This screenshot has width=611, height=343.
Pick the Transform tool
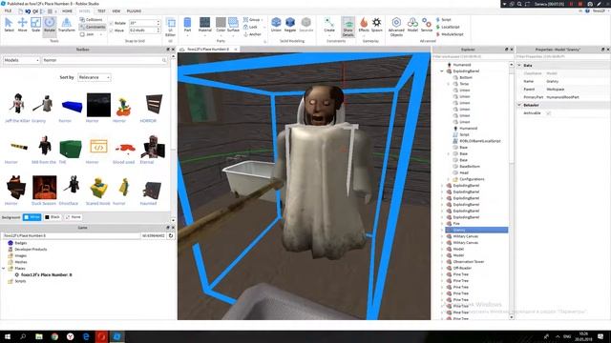[x=66, y=25]
